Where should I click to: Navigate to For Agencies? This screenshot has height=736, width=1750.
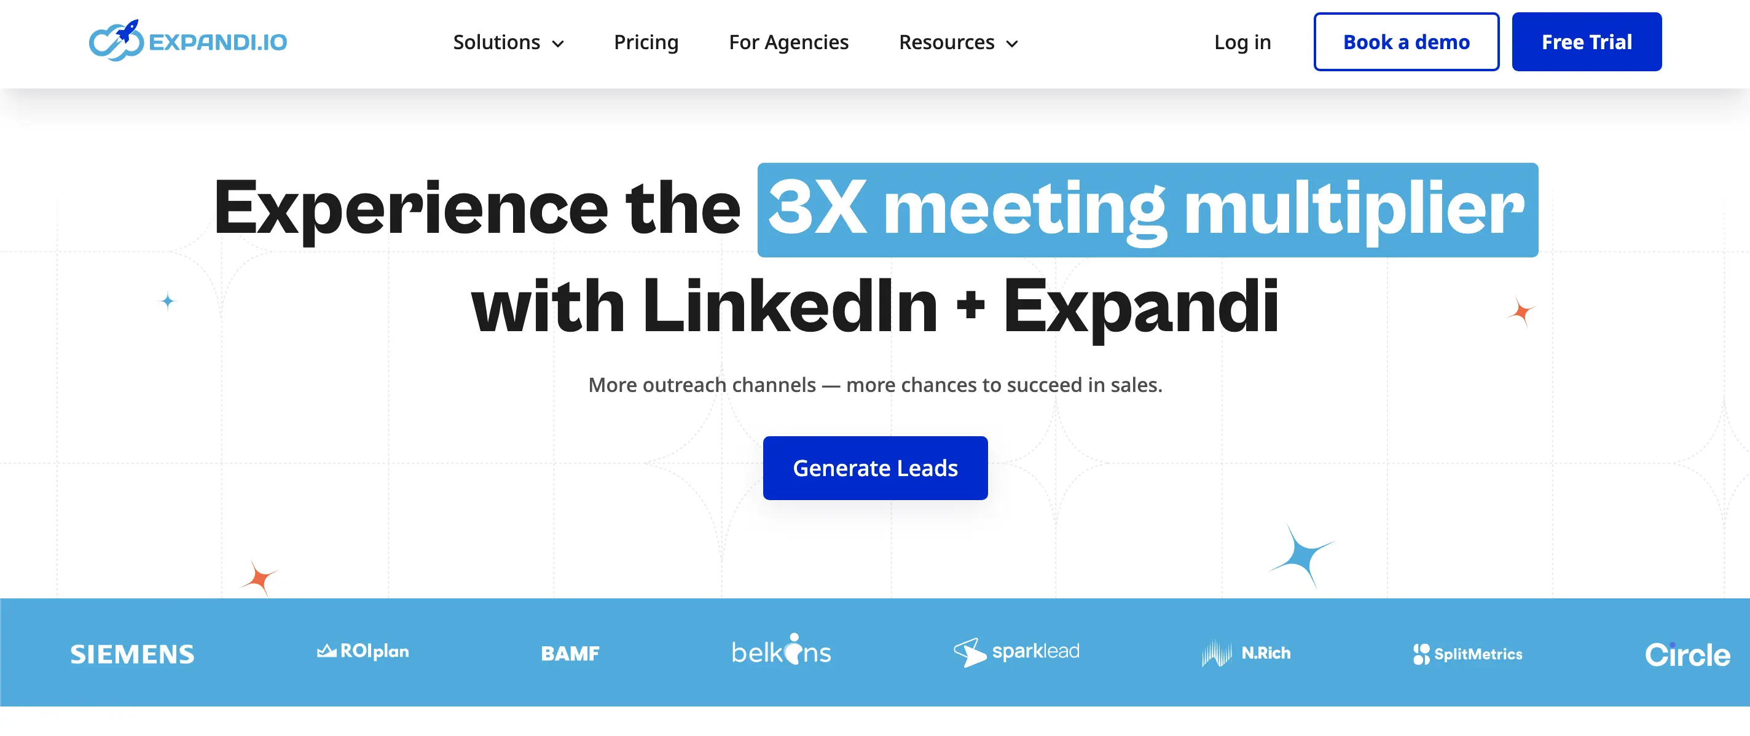click(x=789, y=42)
